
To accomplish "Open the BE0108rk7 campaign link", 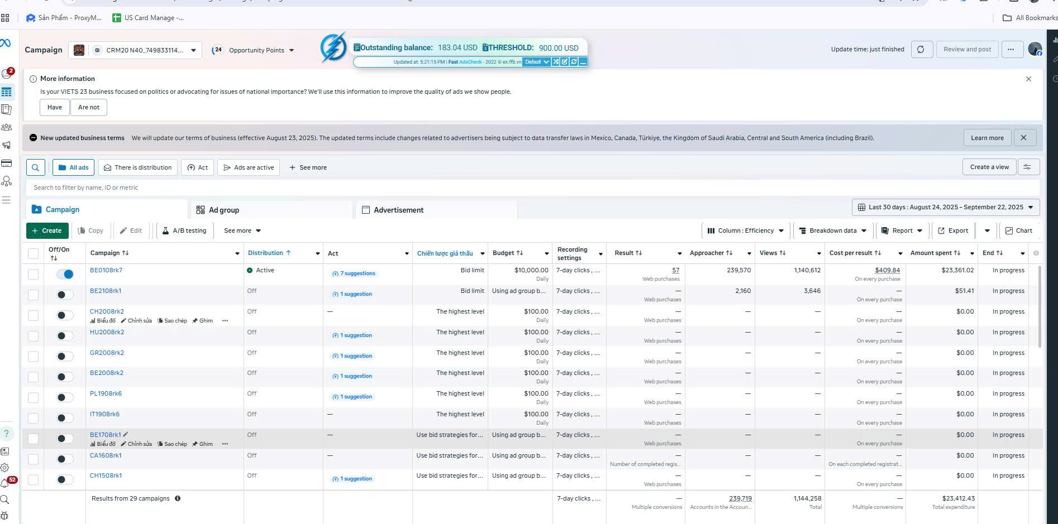I will click(x=106, y=271).
